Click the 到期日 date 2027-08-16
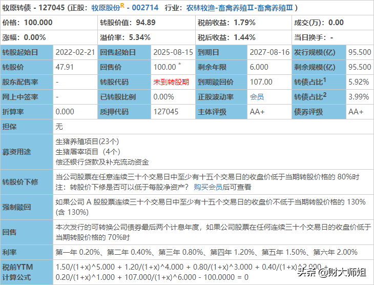This screenshot has width=374, height=285. [x=269, y=52]
